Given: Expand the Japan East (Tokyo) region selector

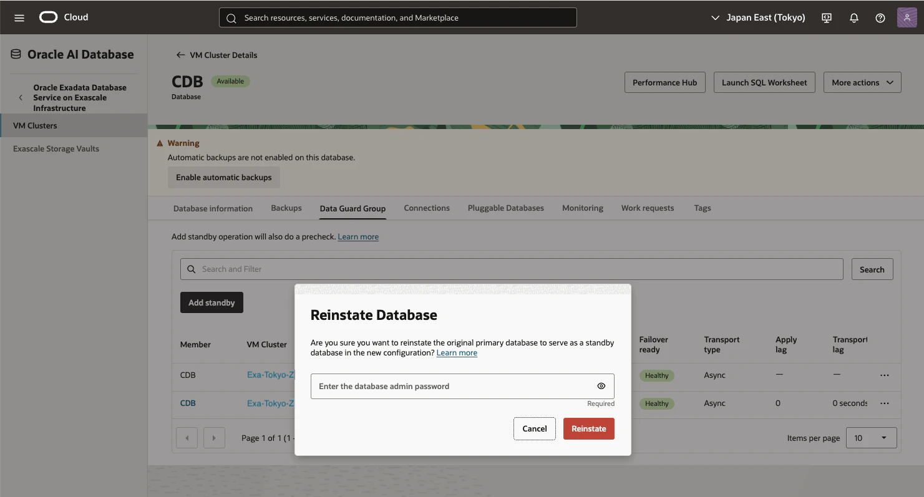Looking at the screenshot, I should [758, 17].
